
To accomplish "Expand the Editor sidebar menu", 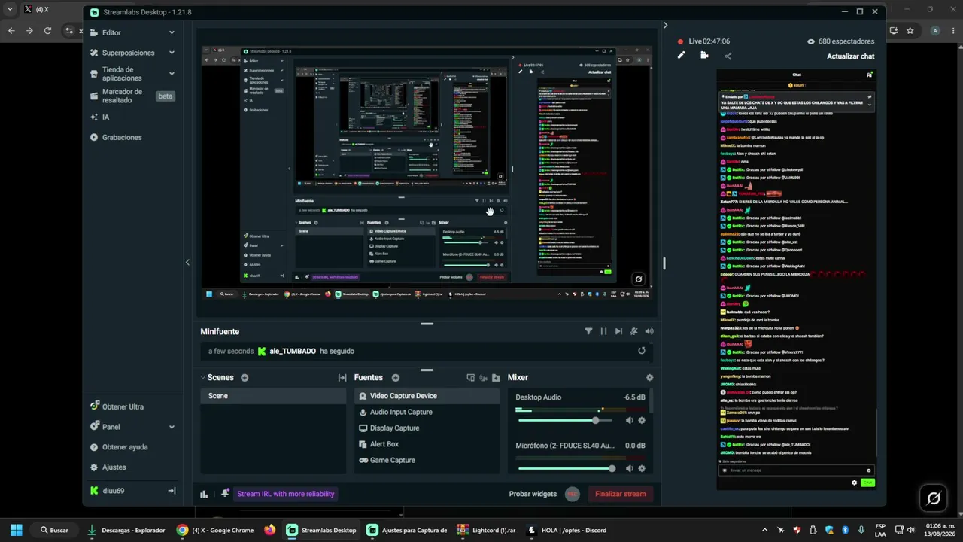I will tap(172, 32).
